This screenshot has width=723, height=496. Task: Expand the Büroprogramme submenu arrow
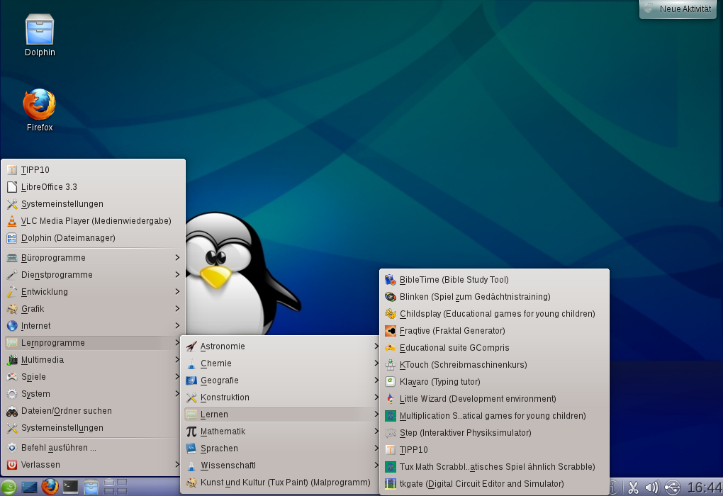(x=177, y=258)
